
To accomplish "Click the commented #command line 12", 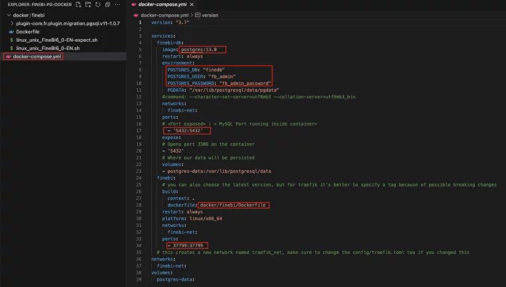I will 258,97.
